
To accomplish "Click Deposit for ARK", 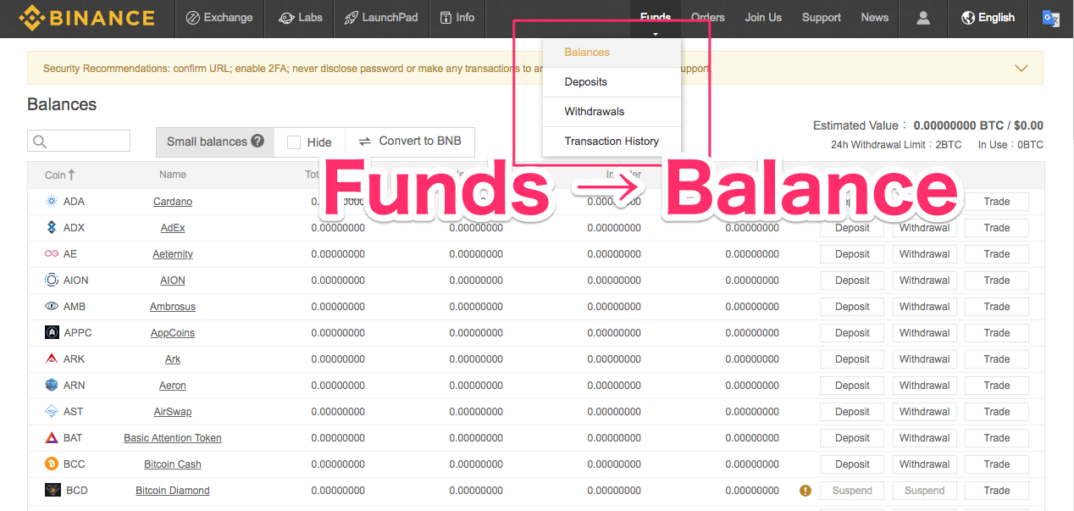I will (x=852, y=359).
